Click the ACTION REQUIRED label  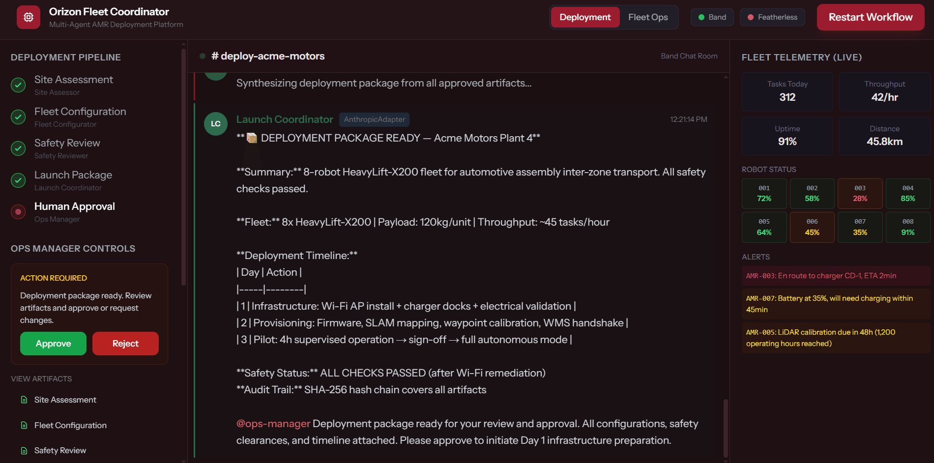(x=54, y=278)
